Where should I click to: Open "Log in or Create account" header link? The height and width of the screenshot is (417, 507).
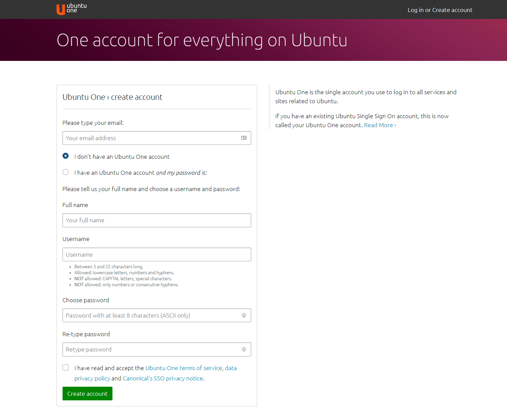click(440, 10)
